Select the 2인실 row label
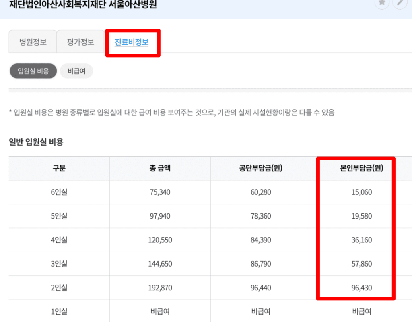This screenshot has height=323, width=412. [x=59, y=288]
